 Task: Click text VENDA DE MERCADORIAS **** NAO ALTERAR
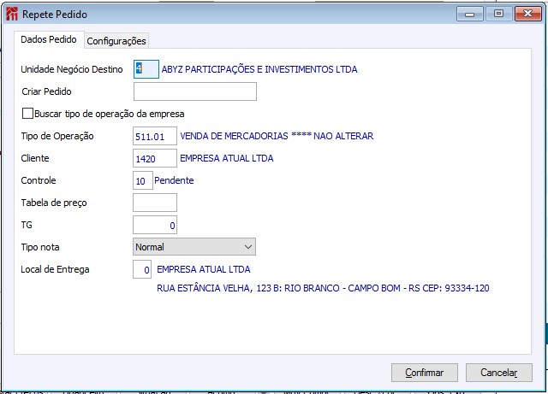coord(277,136)
